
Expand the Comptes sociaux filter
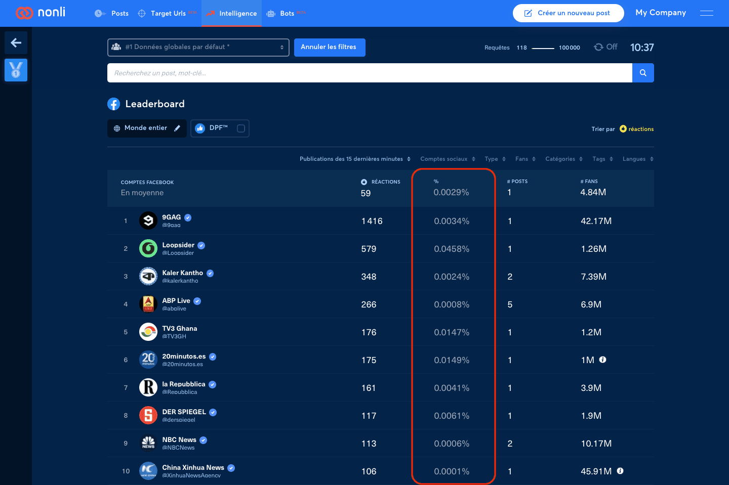(448, 159)
